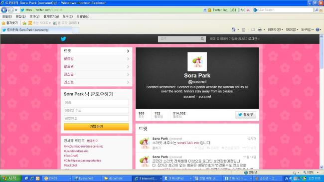The height and width of the screenshot is (182, 324).
Task: Click the refresh icon beside address bar
Action: [242, 9]
